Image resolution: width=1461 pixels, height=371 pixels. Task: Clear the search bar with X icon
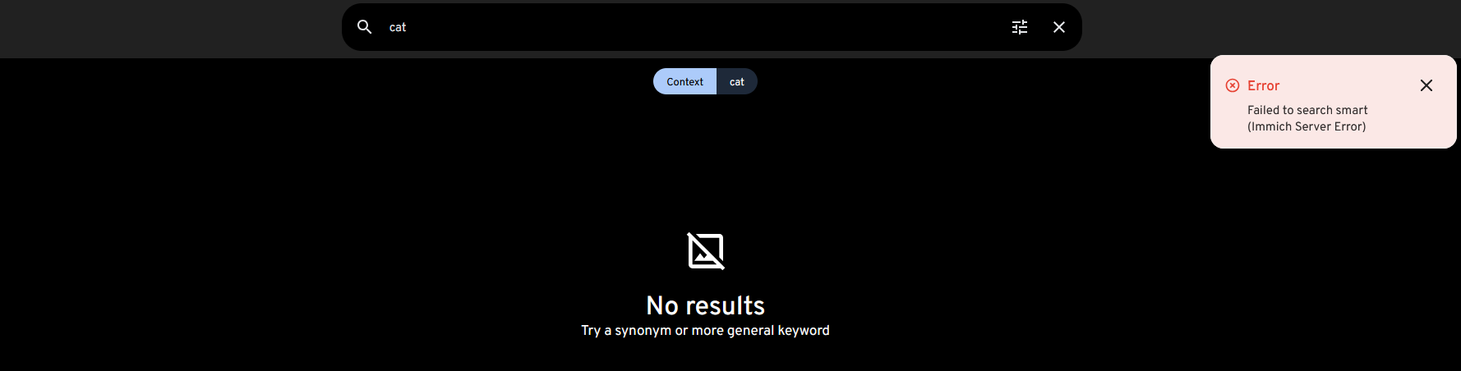[x=1059, y=27]
